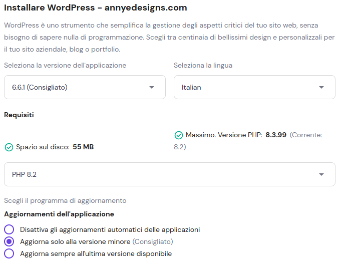Open the WordPress version dropdown showing 6.6.1
The height and width of the screenshot is (263, 340).
tap(85, 87)
